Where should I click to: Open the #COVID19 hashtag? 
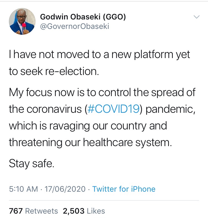[113, 109]
